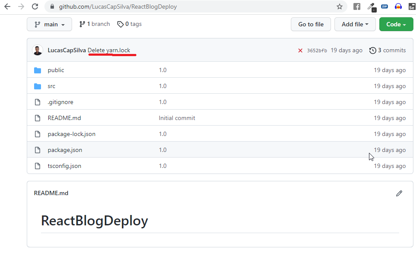416x256 pixels.
Task: Click the public folder icon
Action: point(38,70)
